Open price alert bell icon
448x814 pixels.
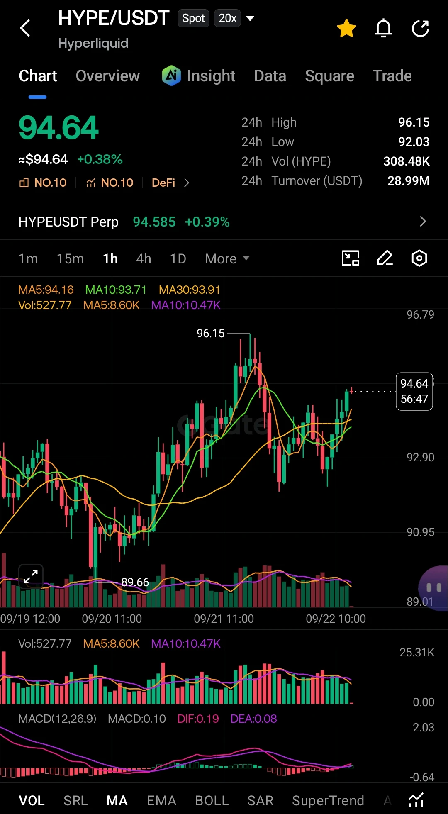tap(383, 28)
